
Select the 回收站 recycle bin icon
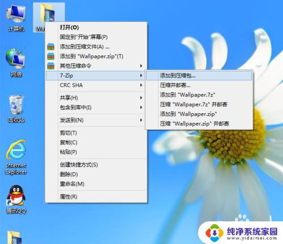click(x=16, y=109)
